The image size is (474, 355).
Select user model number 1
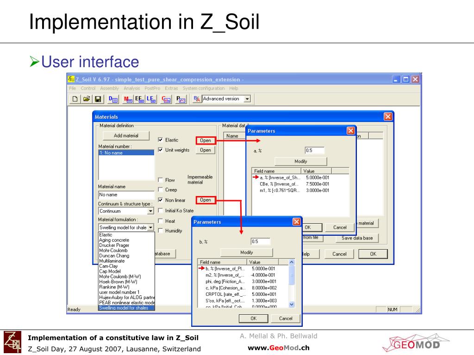126,292
